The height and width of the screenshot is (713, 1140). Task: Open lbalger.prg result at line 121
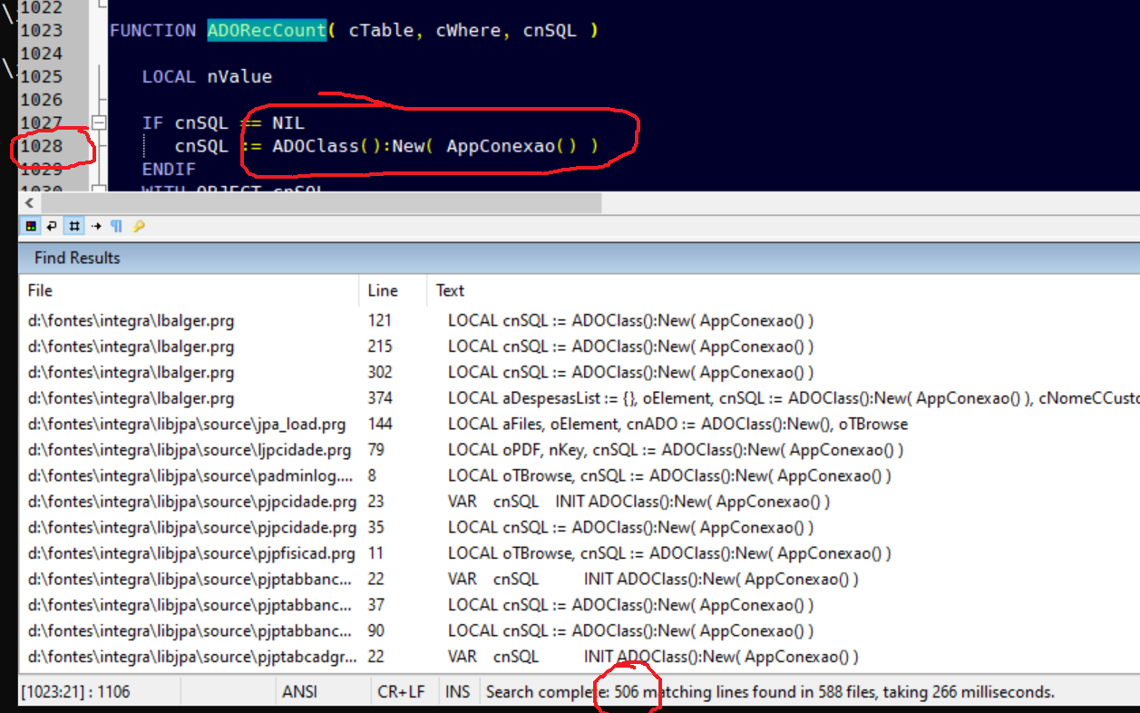click(x=131, y=320)
